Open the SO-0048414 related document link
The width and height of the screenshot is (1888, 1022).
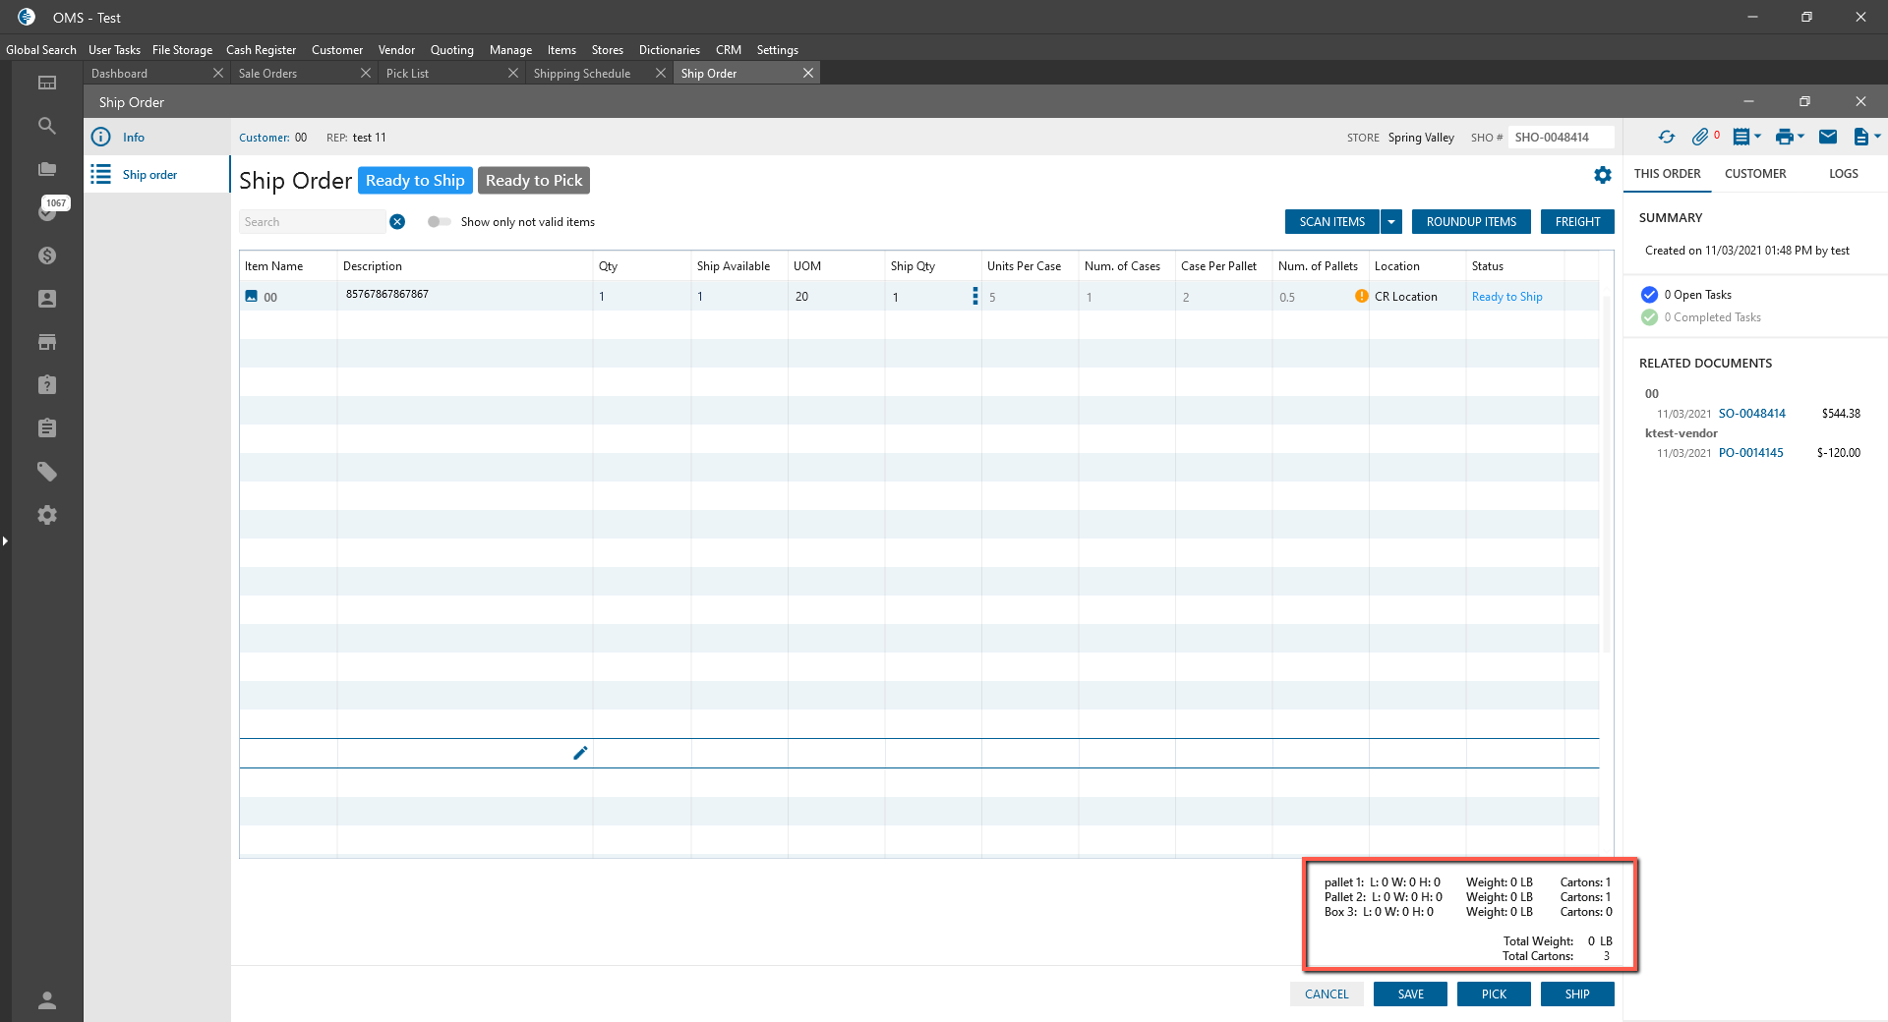click(x=1751, y=414)
